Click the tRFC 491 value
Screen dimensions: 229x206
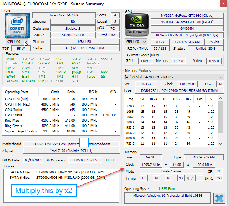[x=219, y=178]
